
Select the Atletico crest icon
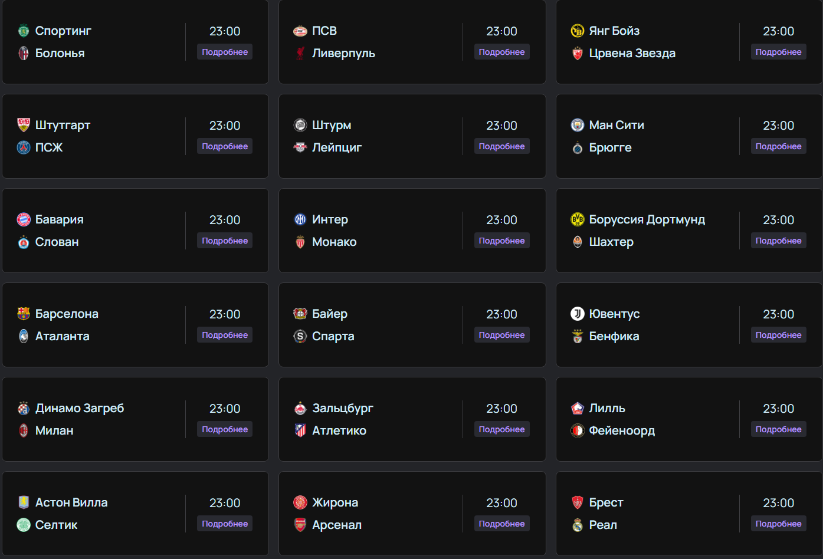[x=300, y=430]
